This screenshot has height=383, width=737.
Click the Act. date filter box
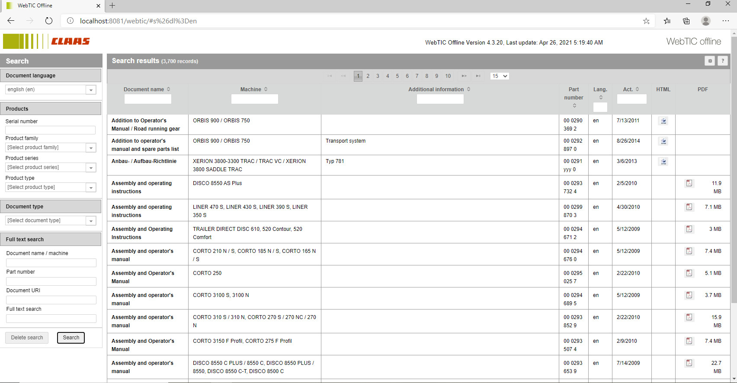tap(632, 99)
